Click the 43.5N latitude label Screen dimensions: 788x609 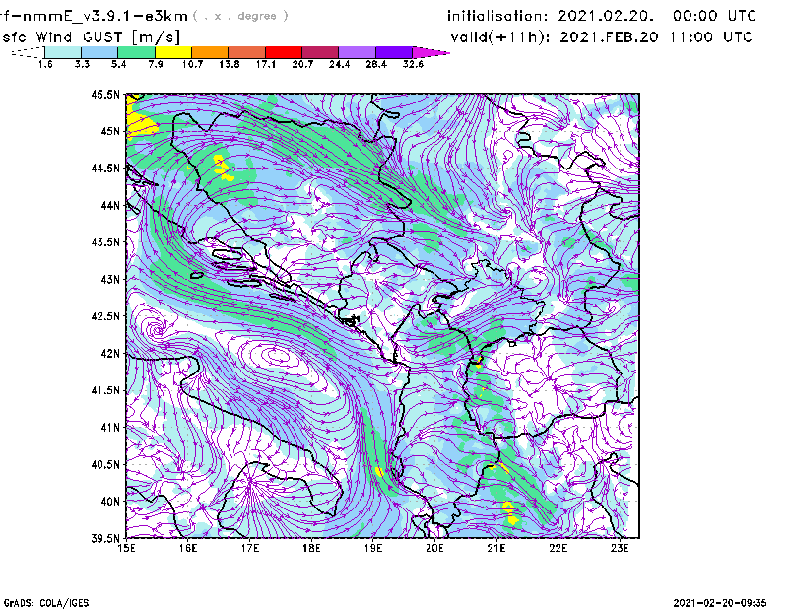105,242
